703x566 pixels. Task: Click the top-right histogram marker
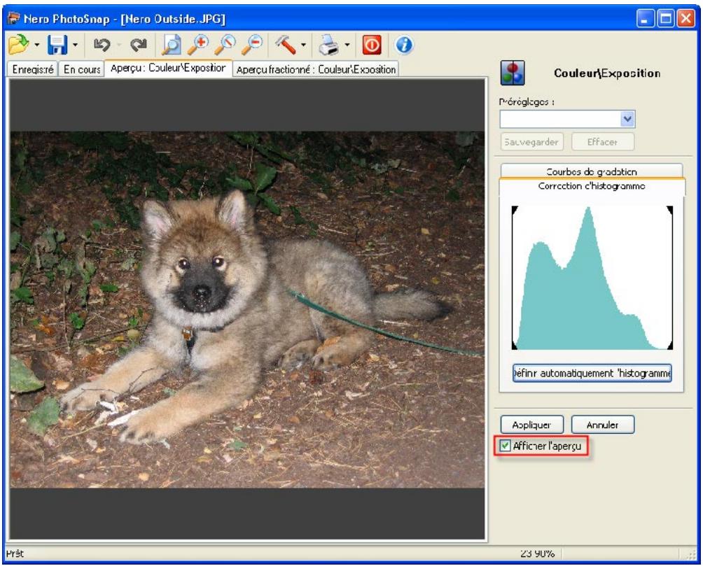coord(670,210)
